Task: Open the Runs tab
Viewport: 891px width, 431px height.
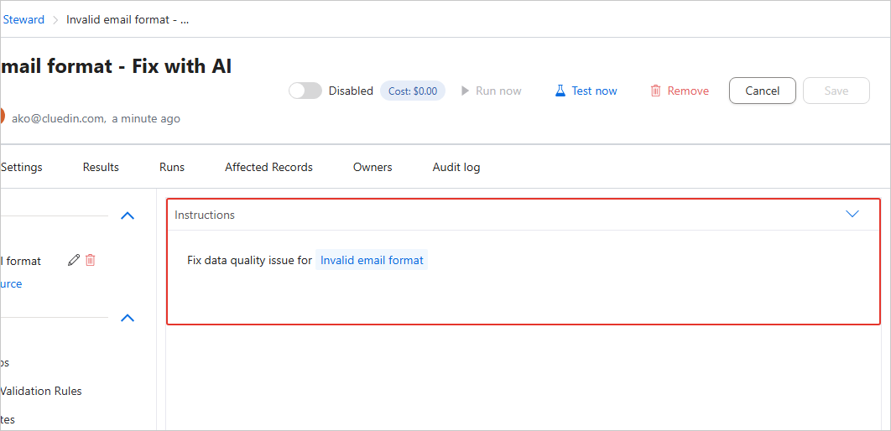Action: [x=172, y=168]
